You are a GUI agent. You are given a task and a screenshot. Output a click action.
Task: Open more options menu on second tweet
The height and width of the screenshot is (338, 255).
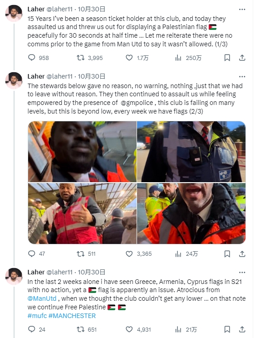pyautogui.click(x=242, y=76)
